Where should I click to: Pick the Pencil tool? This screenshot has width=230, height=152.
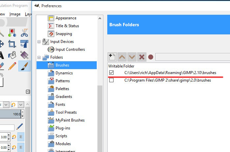tap(12, 66)
